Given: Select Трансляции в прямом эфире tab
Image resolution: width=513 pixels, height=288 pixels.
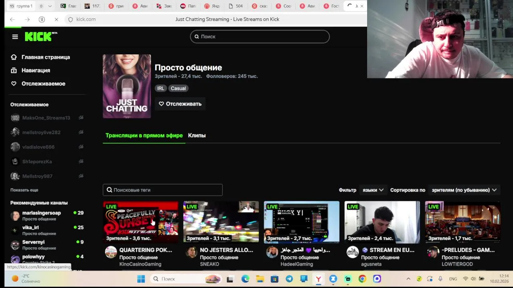Looking at the screenshot, I should (144, 136).
